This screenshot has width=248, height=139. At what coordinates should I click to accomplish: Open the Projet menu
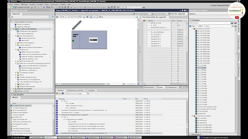[x=11, y=4]
